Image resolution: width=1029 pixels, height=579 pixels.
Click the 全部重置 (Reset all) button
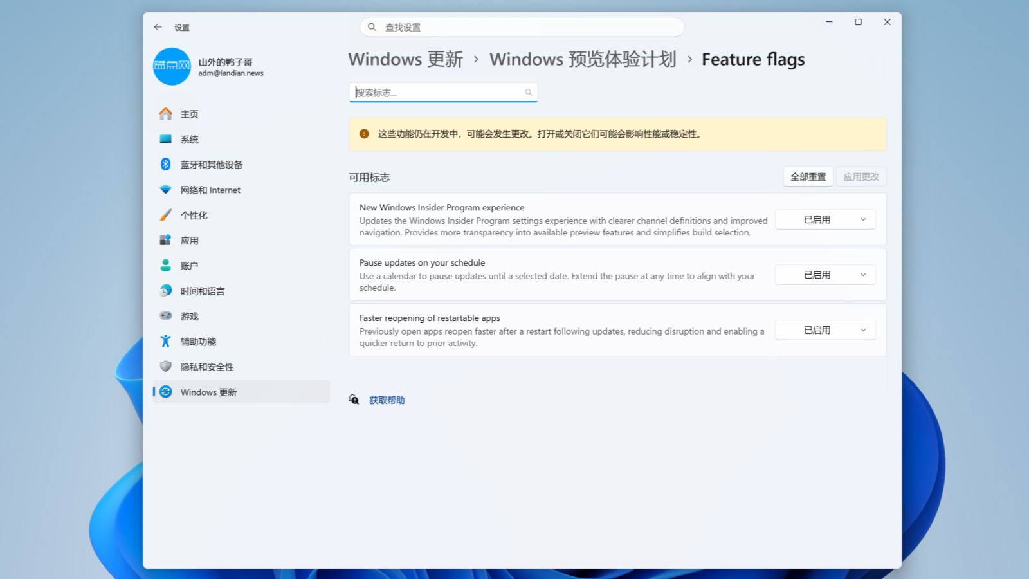[808, 177]
